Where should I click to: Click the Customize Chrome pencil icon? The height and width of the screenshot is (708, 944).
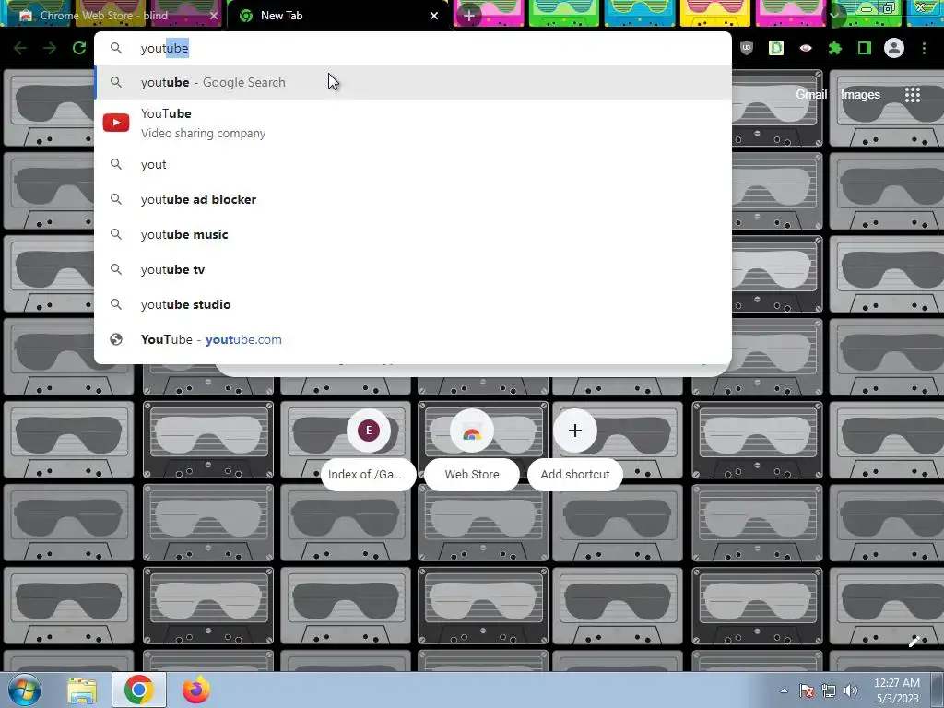pos(914,642)
